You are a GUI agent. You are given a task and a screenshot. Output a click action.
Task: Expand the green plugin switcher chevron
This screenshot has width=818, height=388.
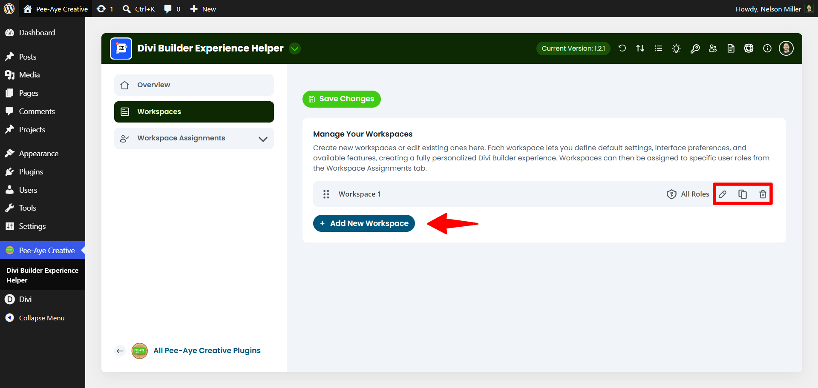click(x=295, y=48)
